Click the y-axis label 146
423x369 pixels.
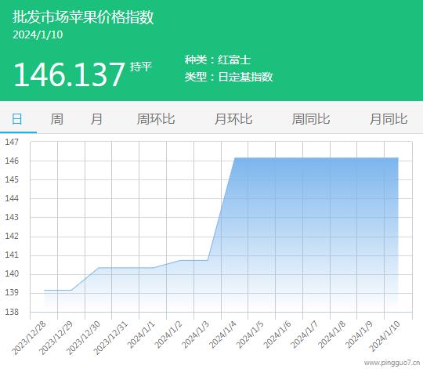click(x=12, y=161)
